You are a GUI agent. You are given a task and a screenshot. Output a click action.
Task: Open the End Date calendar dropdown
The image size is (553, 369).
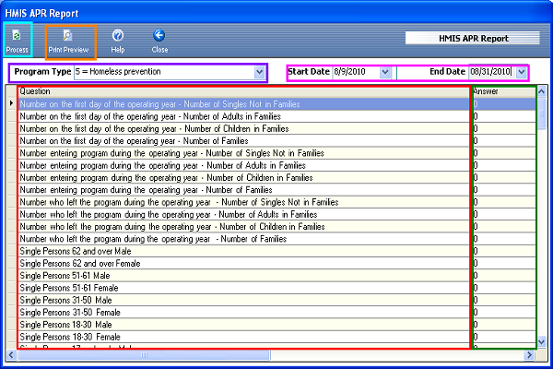[522, 72]
